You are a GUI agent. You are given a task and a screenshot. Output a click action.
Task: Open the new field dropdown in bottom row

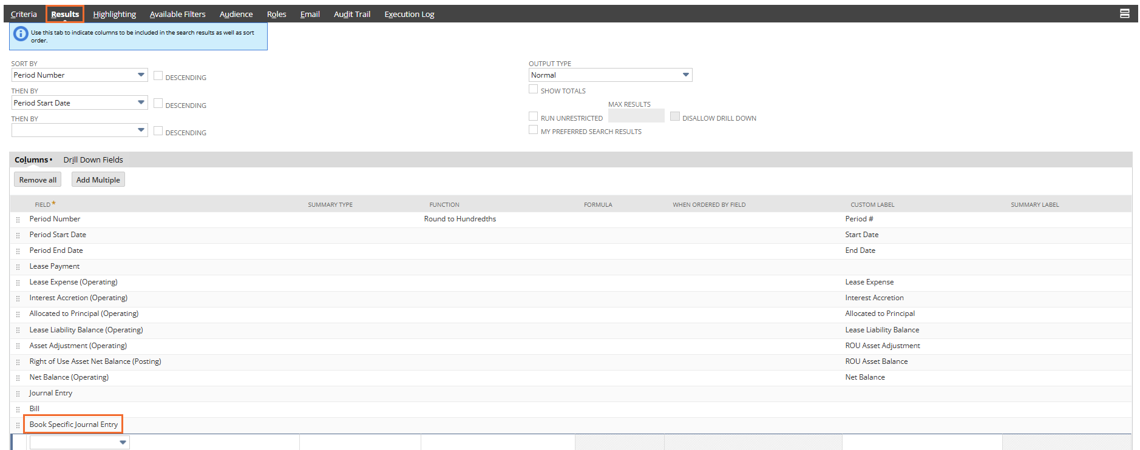click(x=80, y=443)
